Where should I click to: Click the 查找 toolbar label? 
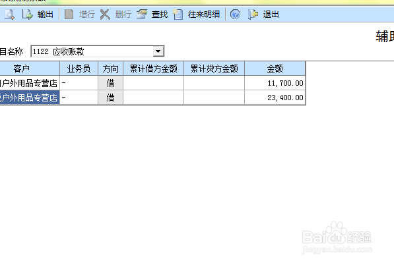pyautogui.click(x=160, y=15)
